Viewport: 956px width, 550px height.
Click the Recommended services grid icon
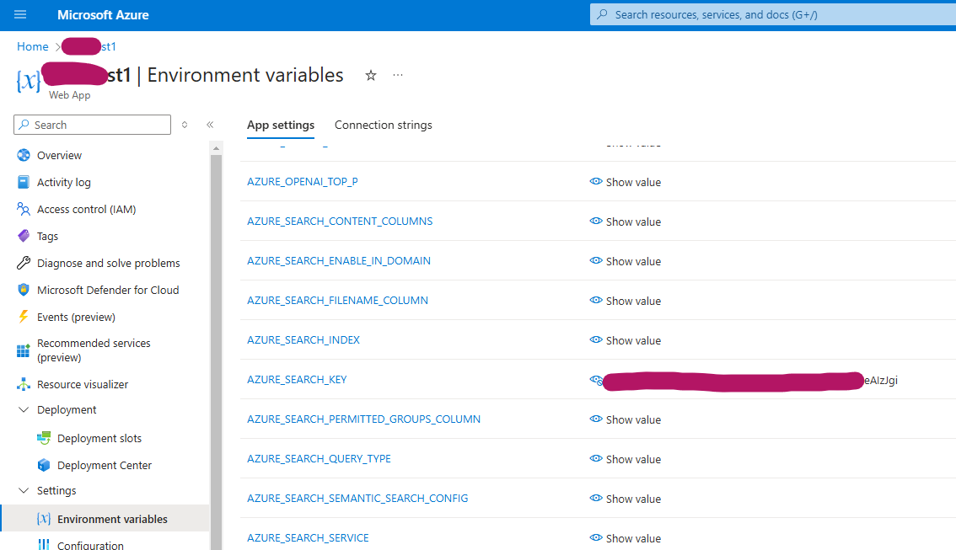point(23,350)
